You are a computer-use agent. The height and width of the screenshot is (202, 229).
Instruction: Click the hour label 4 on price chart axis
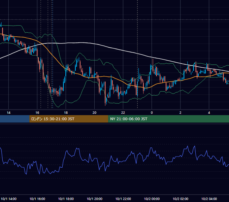click(x=209, y=113)
